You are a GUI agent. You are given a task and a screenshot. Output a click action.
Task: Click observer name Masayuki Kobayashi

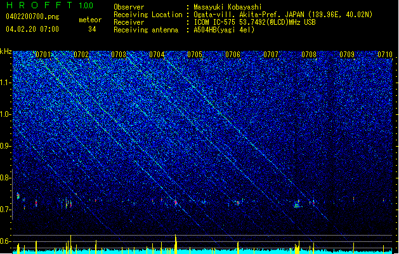click(x=228, y=7)
